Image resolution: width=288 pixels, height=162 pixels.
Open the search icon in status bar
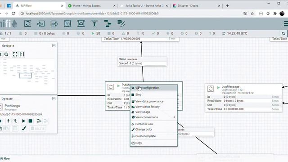point(283,33)
